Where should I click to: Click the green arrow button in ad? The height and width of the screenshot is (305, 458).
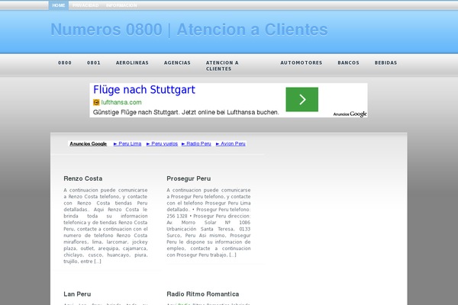pyautogui.click(x=302, y=99)
